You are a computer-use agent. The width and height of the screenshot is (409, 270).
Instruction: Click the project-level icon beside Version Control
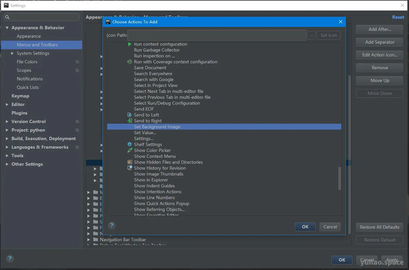[78, 121]
